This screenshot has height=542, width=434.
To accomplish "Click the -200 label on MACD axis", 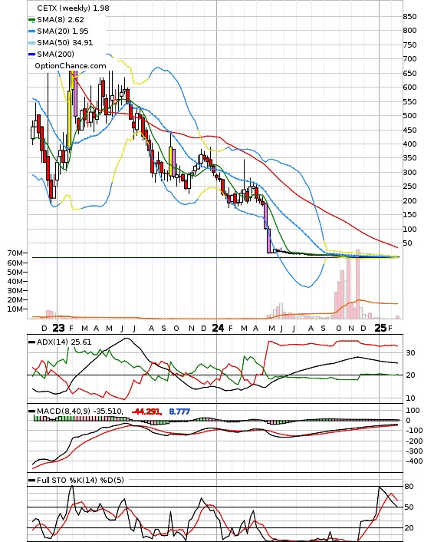I will 413,441.
